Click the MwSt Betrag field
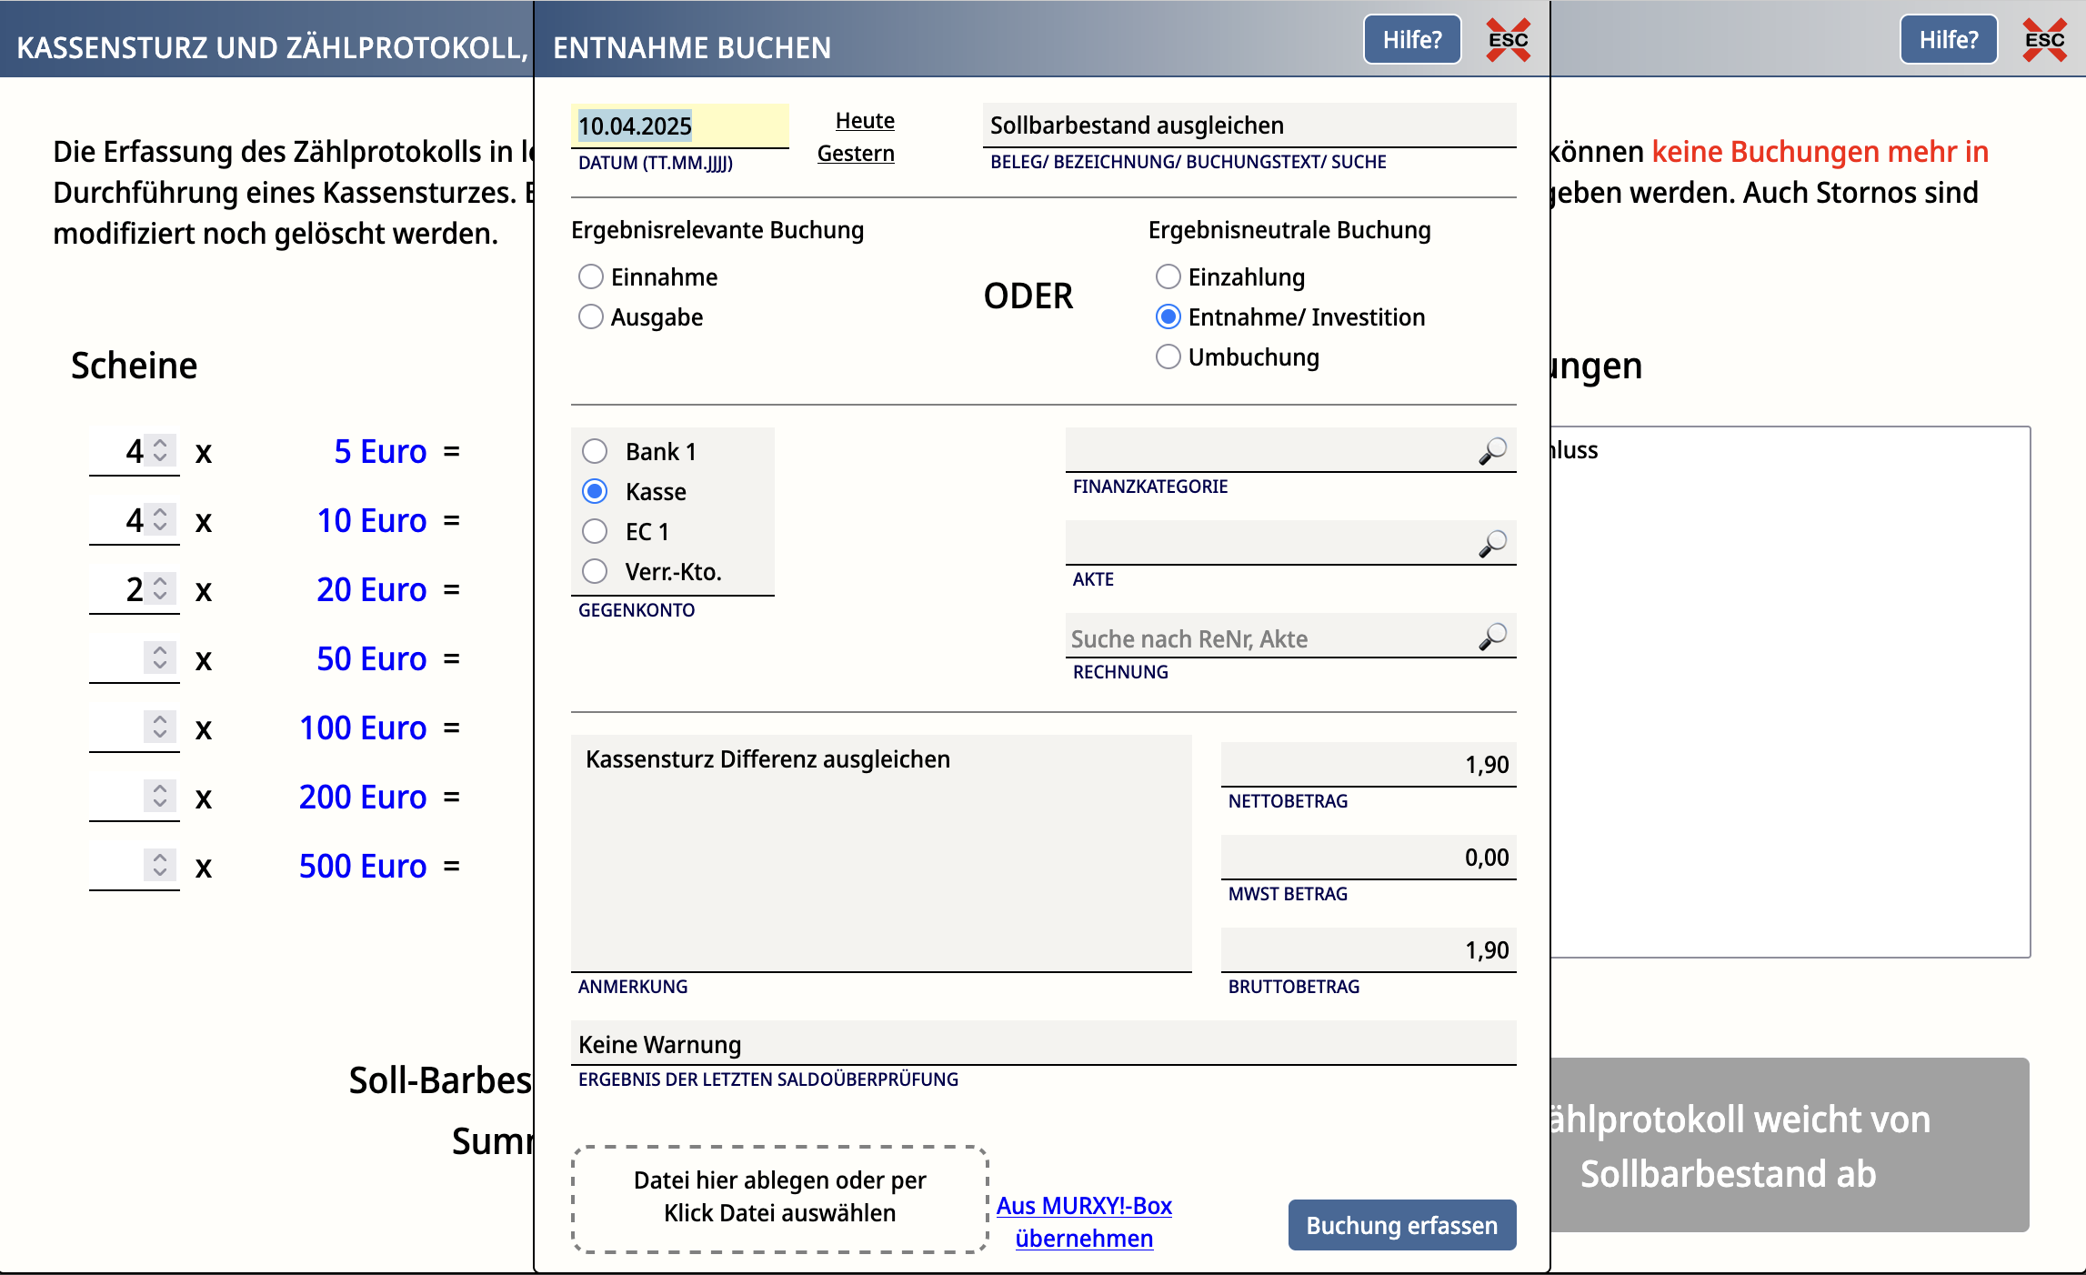2086x1275 pixels. coord(1369,857)
